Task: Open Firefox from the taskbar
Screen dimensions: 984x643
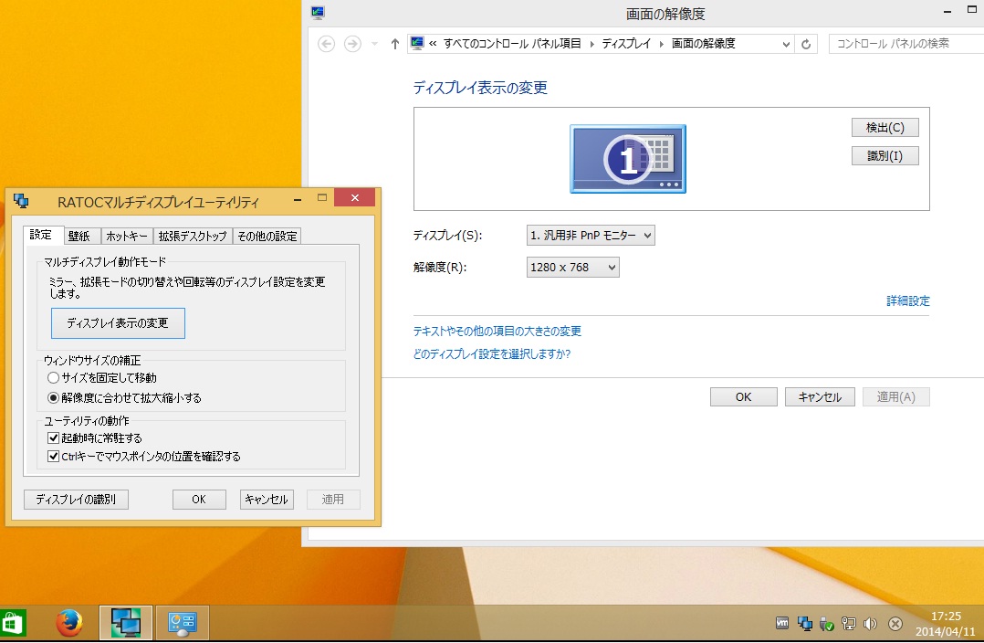Action: pyautogui.click(x=69, y=624)
